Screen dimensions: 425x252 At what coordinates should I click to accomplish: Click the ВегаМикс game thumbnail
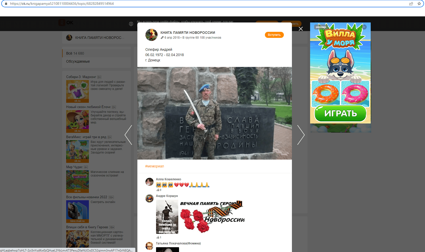tap(78, 152)
